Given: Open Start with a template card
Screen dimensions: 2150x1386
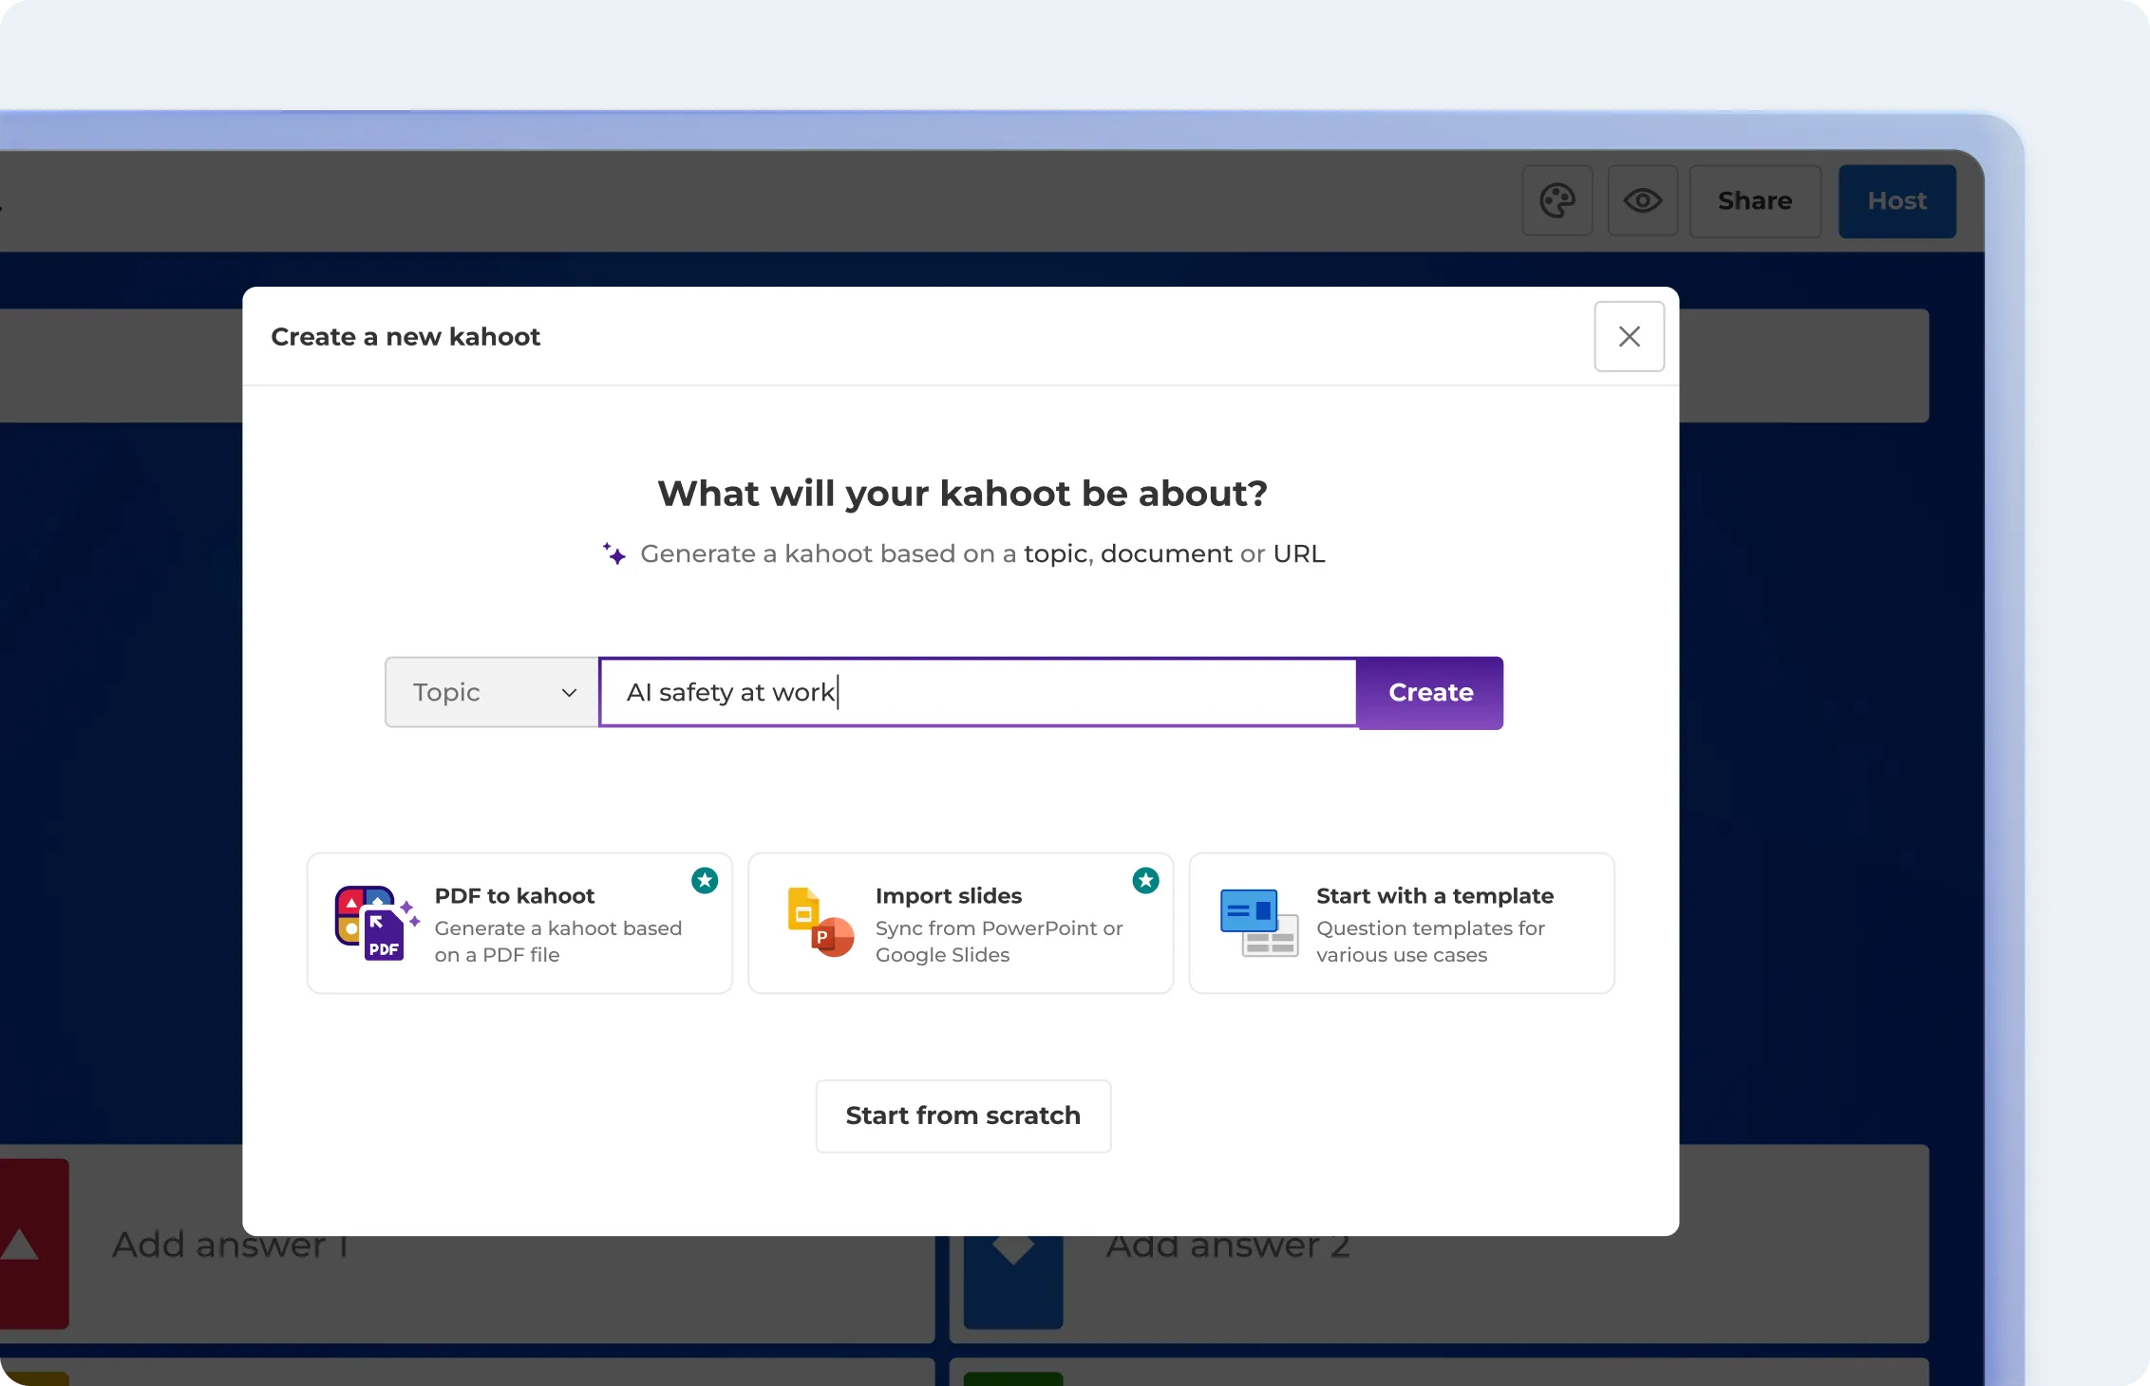Looking at the screenshot, I should (x=1402, y=923).
